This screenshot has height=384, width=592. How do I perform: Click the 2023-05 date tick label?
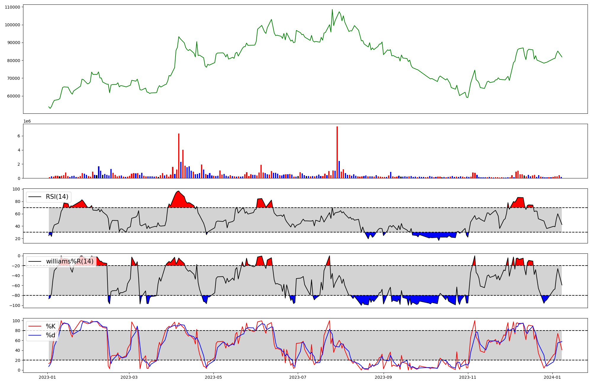213,377
